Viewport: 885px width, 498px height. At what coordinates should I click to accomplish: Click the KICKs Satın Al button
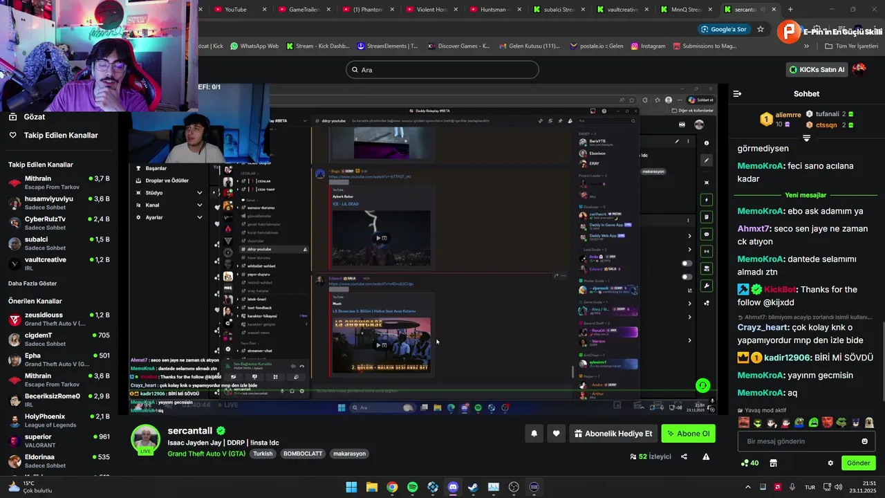817,69
